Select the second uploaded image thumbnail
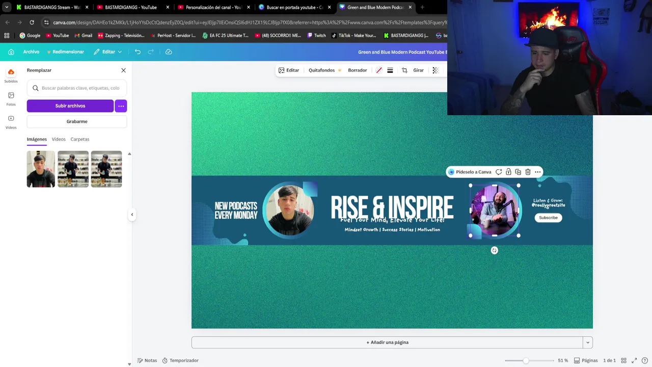Viewport: 652px width, 367px height. (x=73, y=169)
